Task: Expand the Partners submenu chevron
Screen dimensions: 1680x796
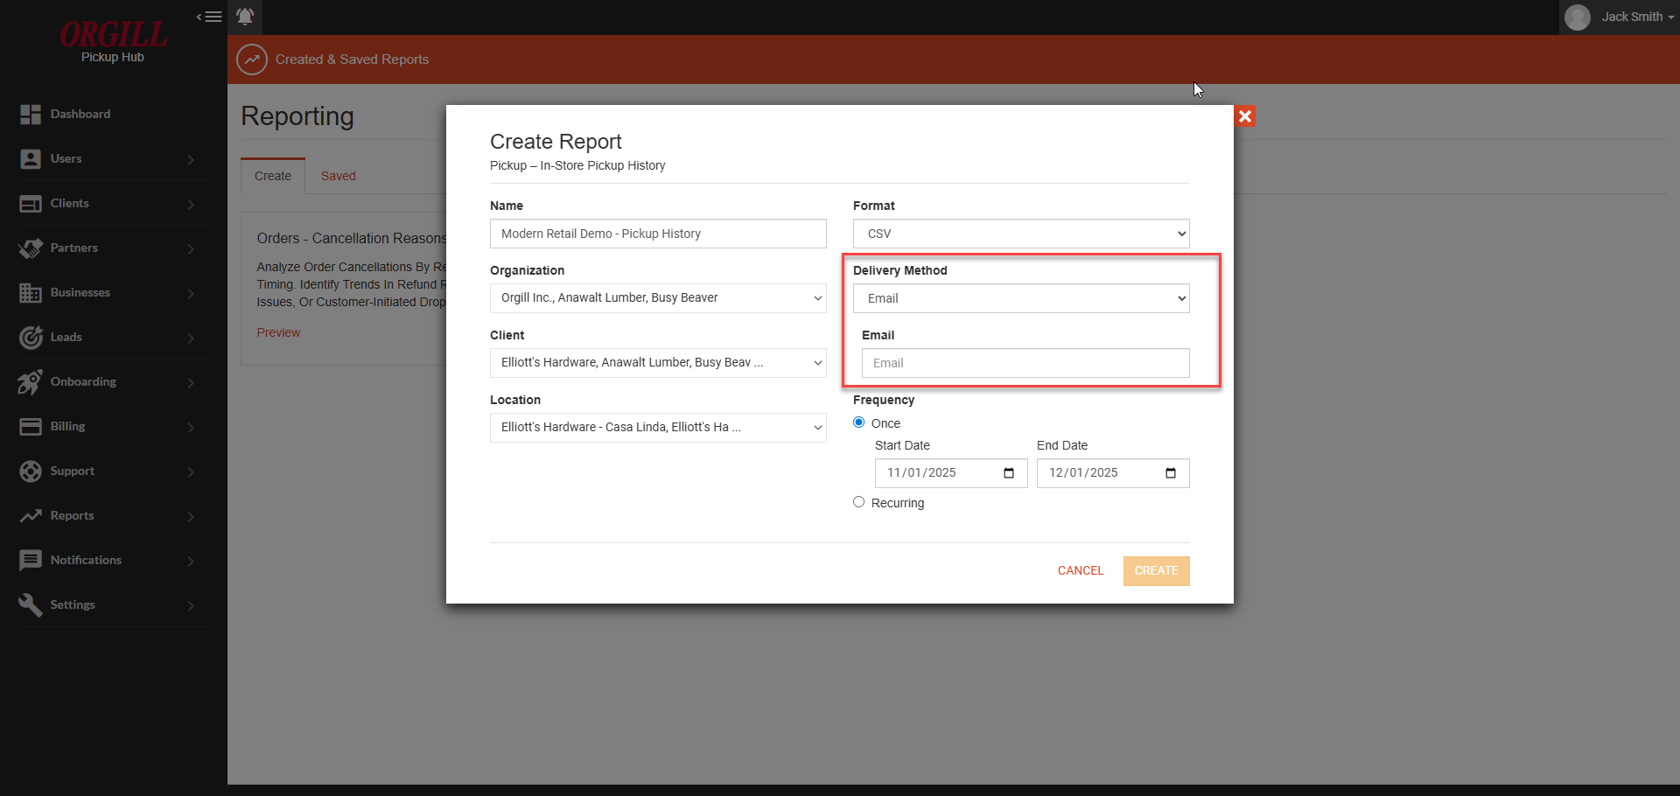Action: (x=191, y=249)
